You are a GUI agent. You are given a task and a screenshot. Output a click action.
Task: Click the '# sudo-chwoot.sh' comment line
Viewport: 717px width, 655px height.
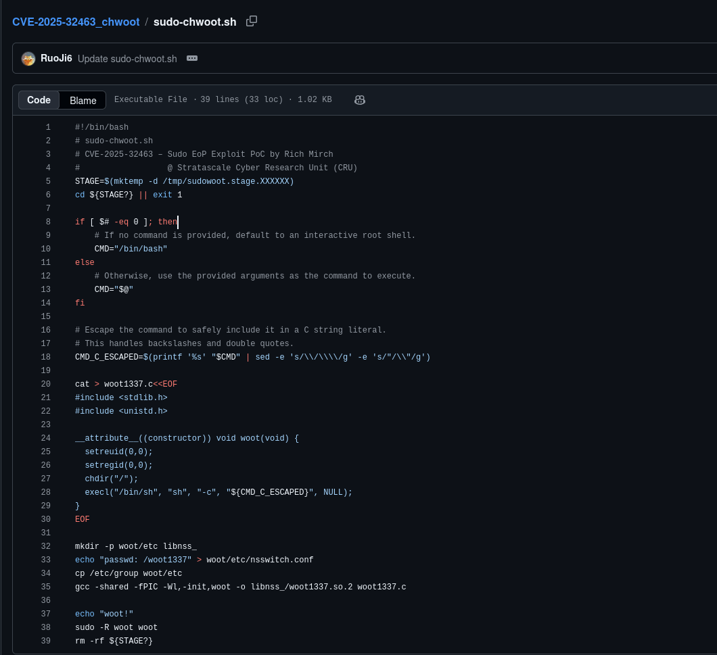114,141
